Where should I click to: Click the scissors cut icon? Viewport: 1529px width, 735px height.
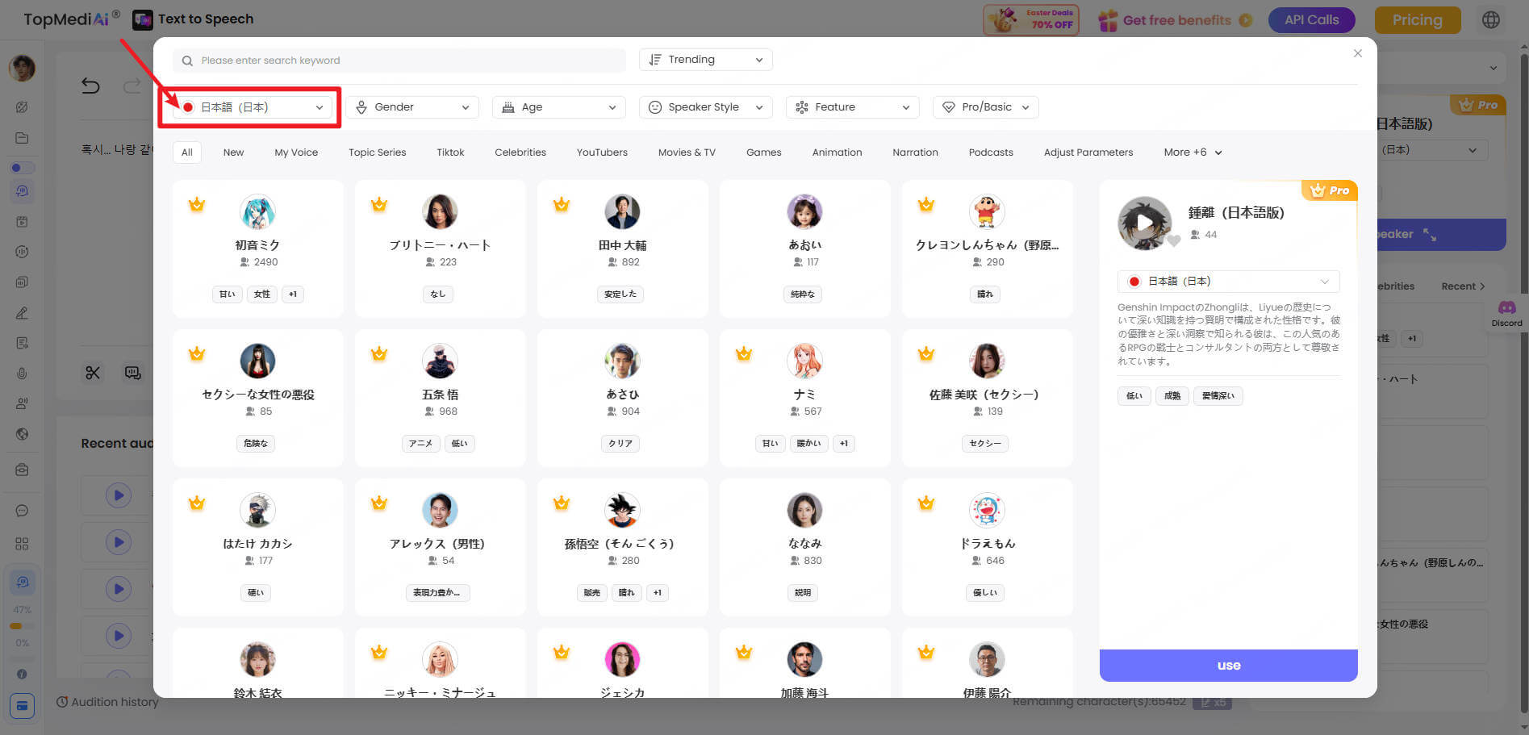[x=93, y=373]
